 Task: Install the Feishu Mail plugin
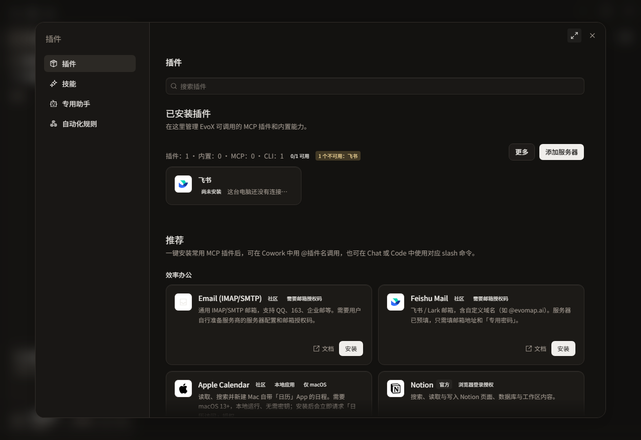pos(563,348)
